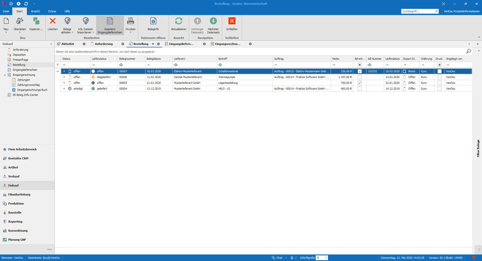This screenshot has height=261, width=482.
Task: Check AB erhalten for order 00006
Action: click(x=359, y=77)
